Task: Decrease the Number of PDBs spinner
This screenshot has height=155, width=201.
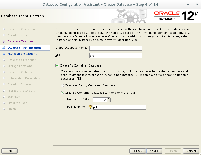Action: (109, 101)
